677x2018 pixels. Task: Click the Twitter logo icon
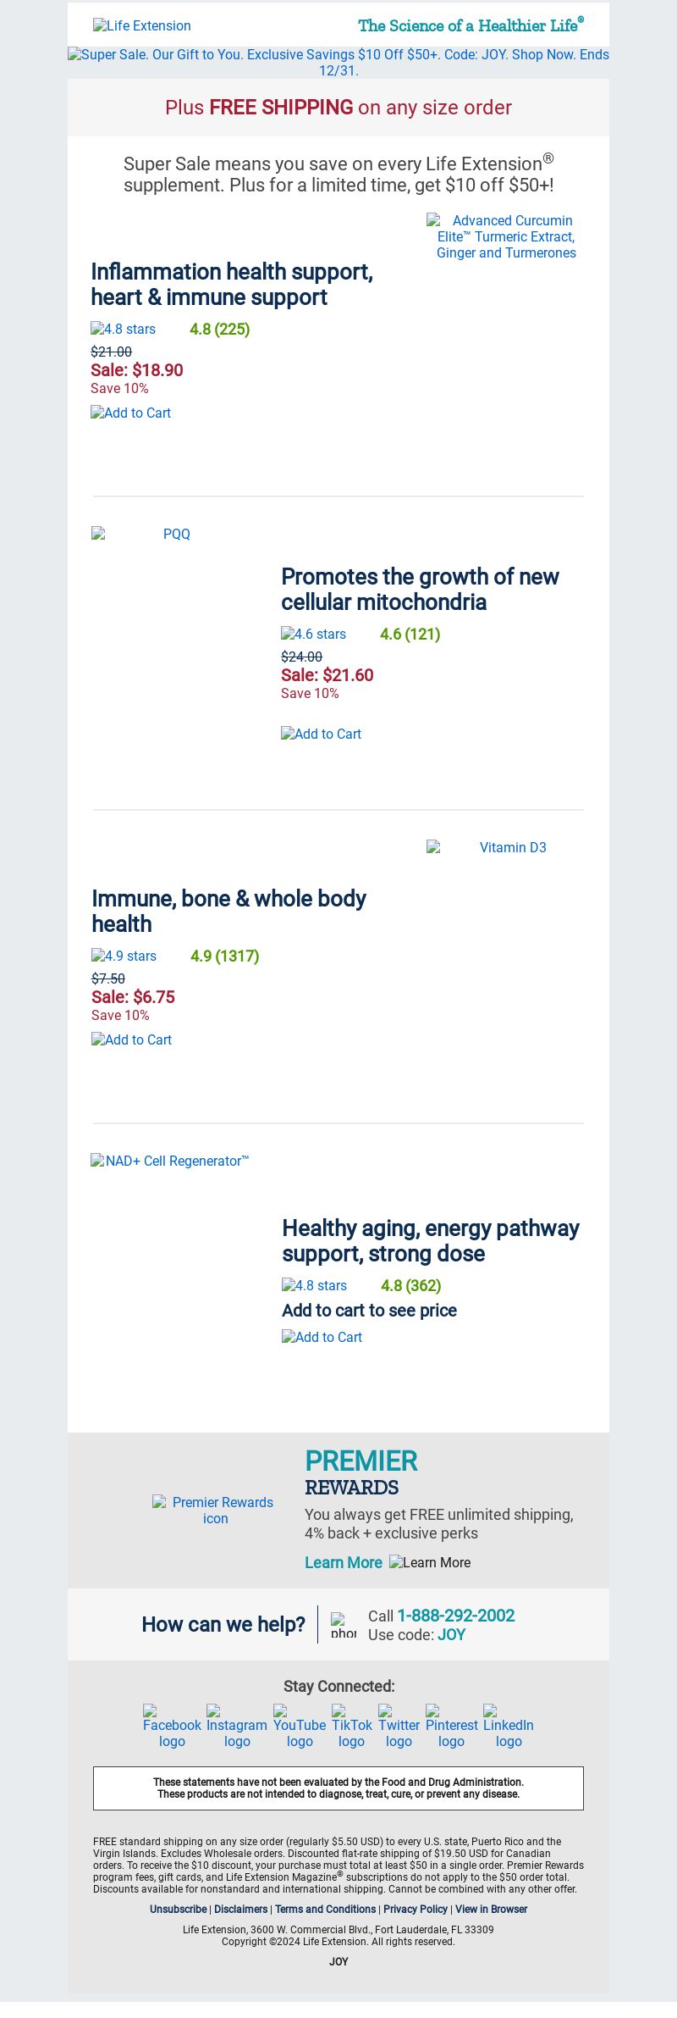399,1727
